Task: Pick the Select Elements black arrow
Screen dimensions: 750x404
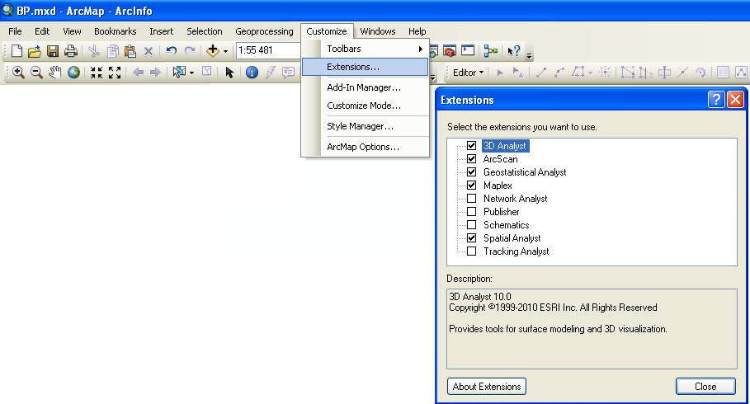Action: click(x=229, y=73)
